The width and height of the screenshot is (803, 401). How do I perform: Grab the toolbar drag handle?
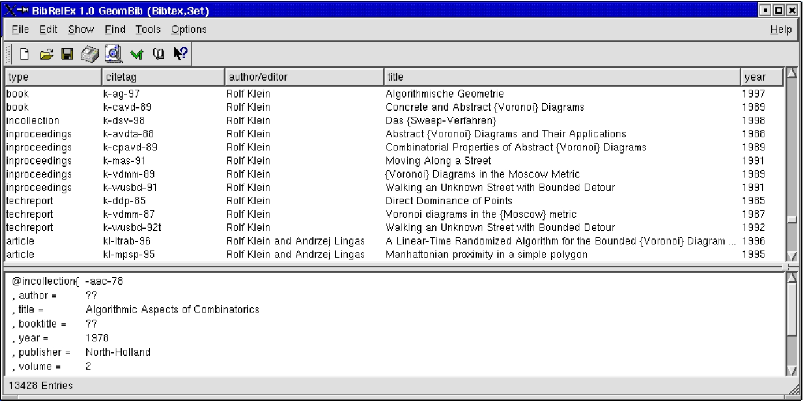coord(8,55)
